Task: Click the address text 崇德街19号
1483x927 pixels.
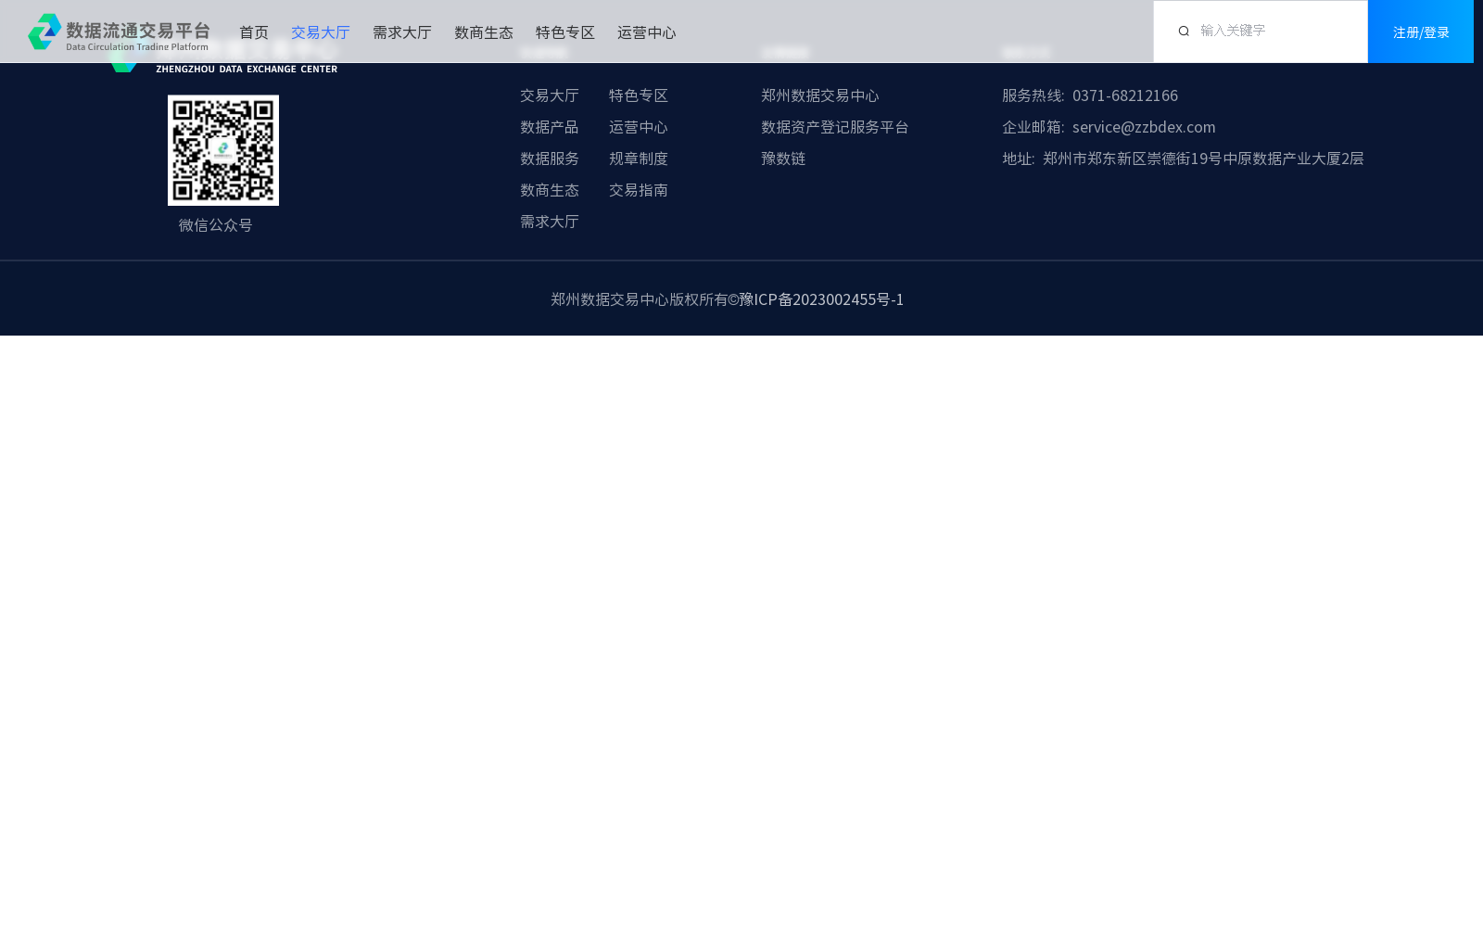Action: tap(1185, 159)
